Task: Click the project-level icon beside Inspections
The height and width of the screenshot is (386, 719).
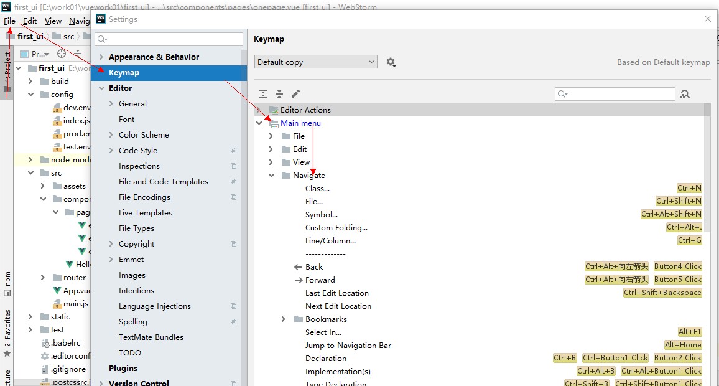Action: (233, 166)
